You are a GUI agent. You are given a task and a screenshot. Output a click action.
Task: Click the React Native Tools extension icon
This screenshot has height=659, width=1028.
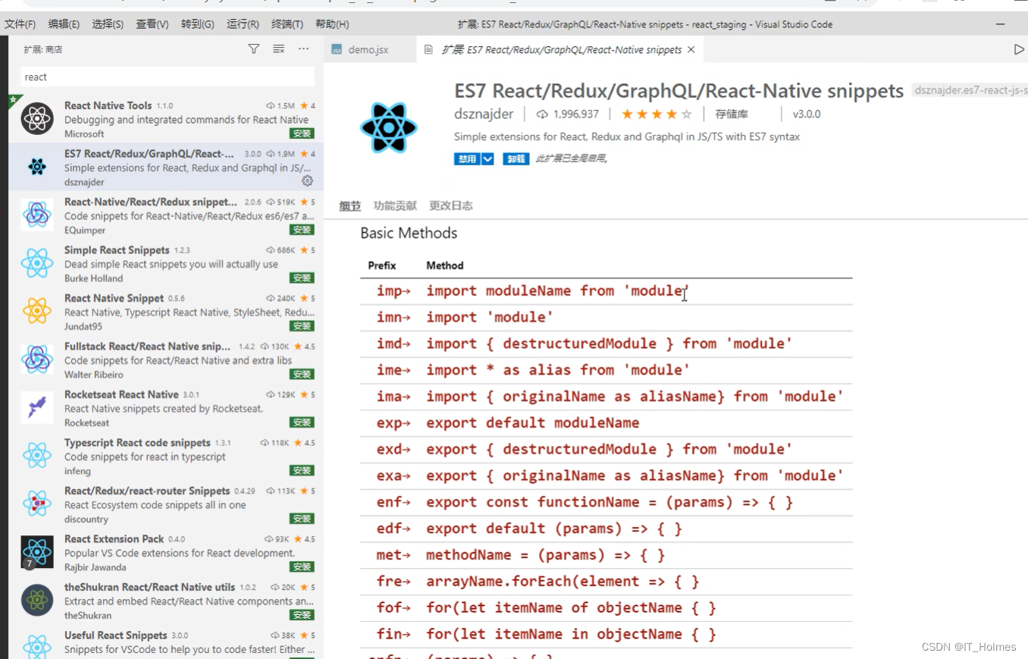[37, 118]
